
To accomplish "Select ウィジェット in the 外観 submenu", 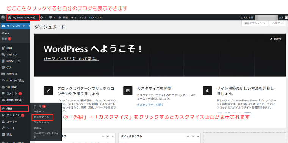I will (x=41, y=122).
